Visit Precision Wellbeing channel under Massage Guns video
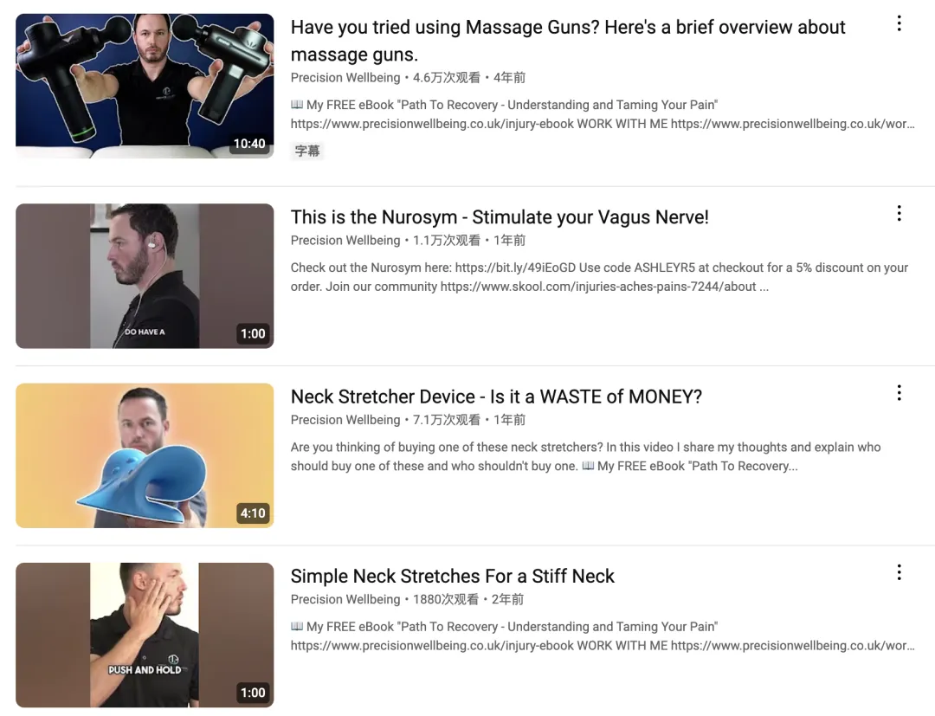The width and height of the screenshot is (935, 716). (345, 78)
